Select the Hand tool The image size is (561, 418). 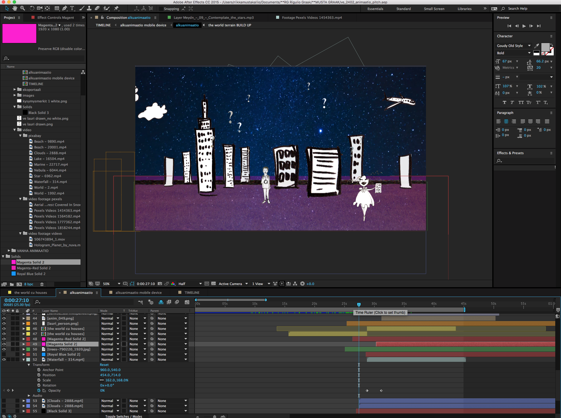(15, 8)
